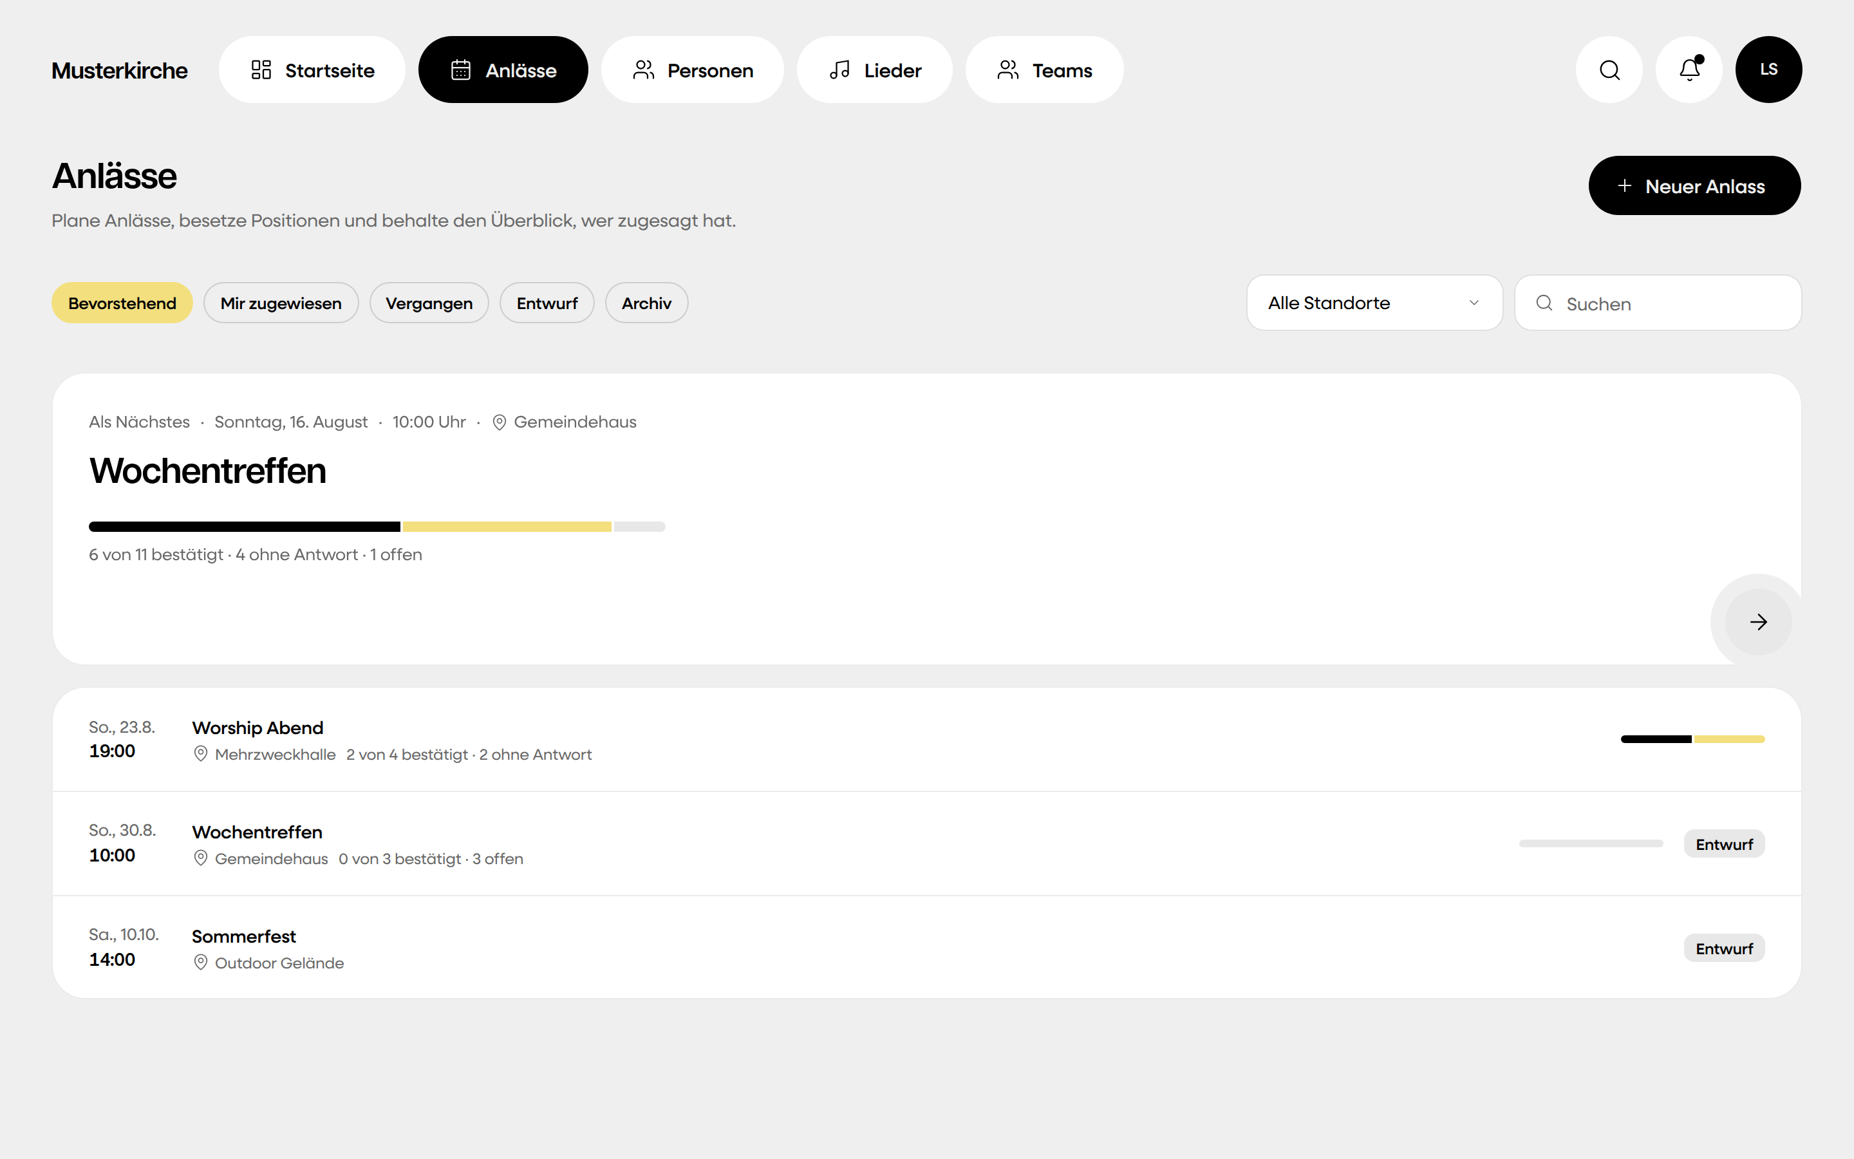This screenshot has width=1854, height=1159.
Task: Click the "Outdoor Gelände" location text
Action: (x=279, y=963)
